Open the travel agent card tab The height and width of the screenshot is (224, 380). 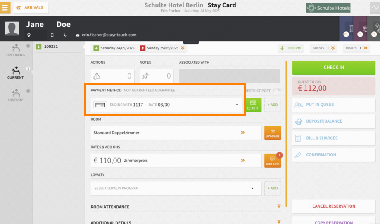(x=360, y=29)
